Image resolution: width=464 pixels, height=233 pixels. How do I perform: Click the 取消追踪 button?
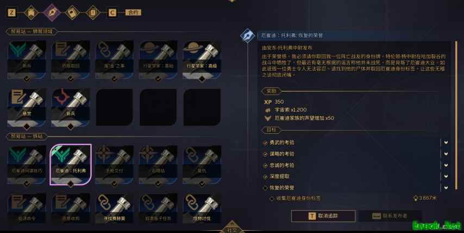323,216
